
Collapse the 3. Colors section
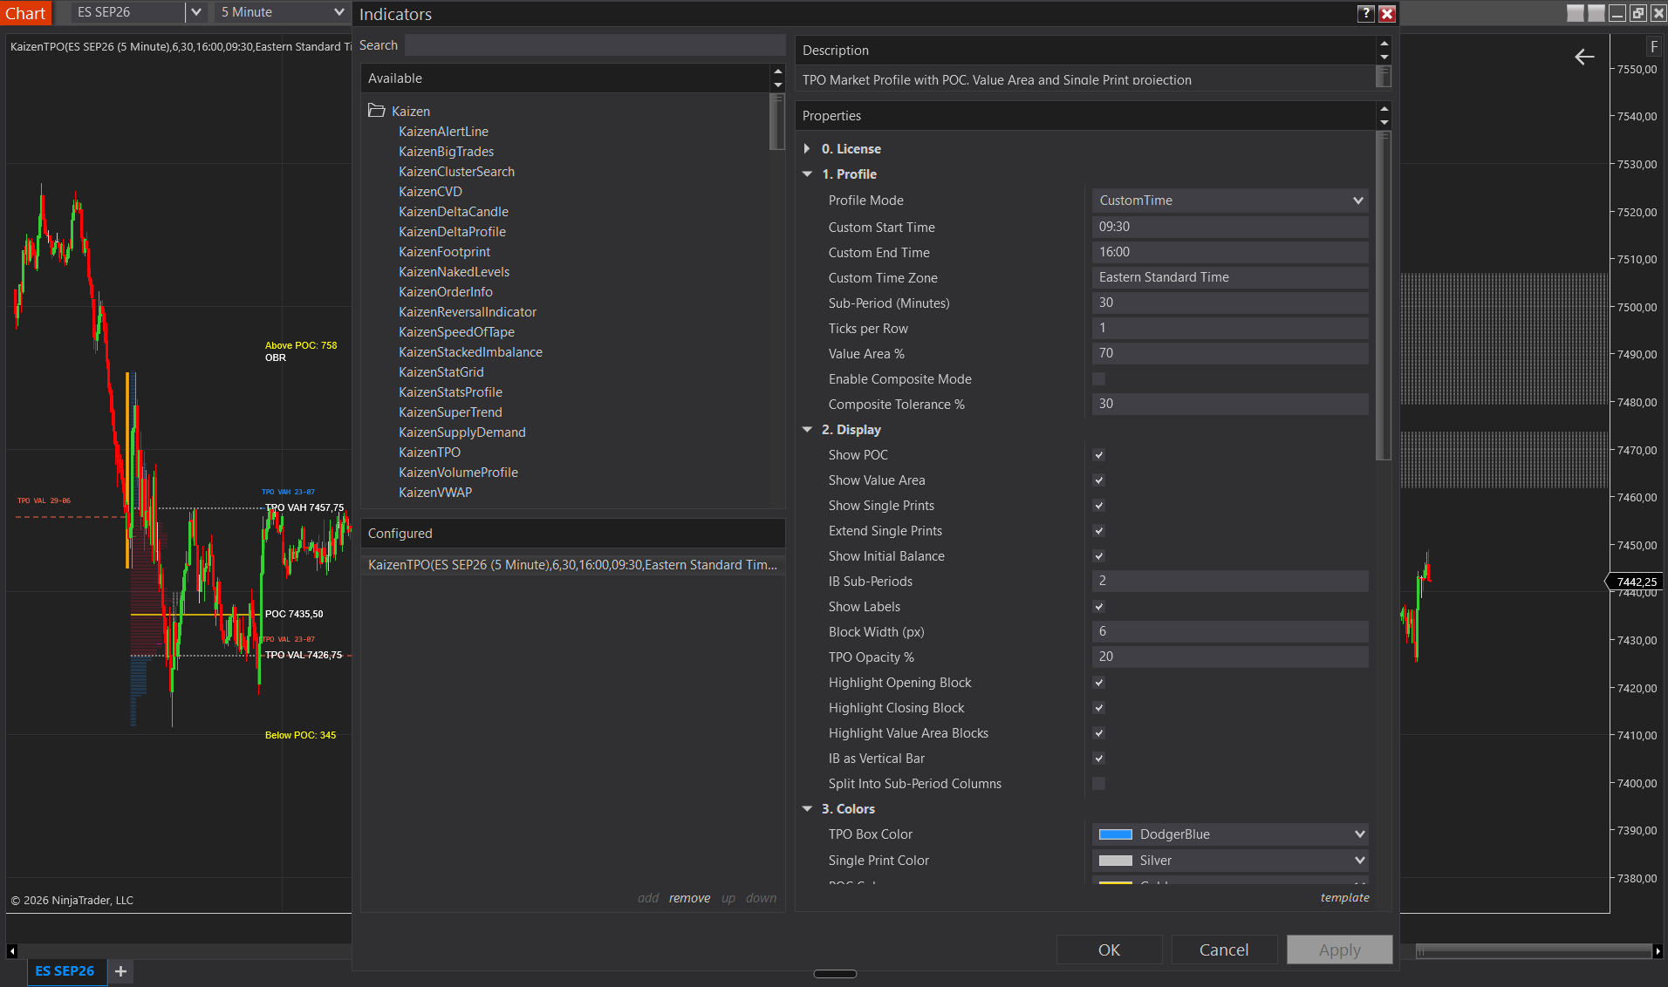pos(807,809)
